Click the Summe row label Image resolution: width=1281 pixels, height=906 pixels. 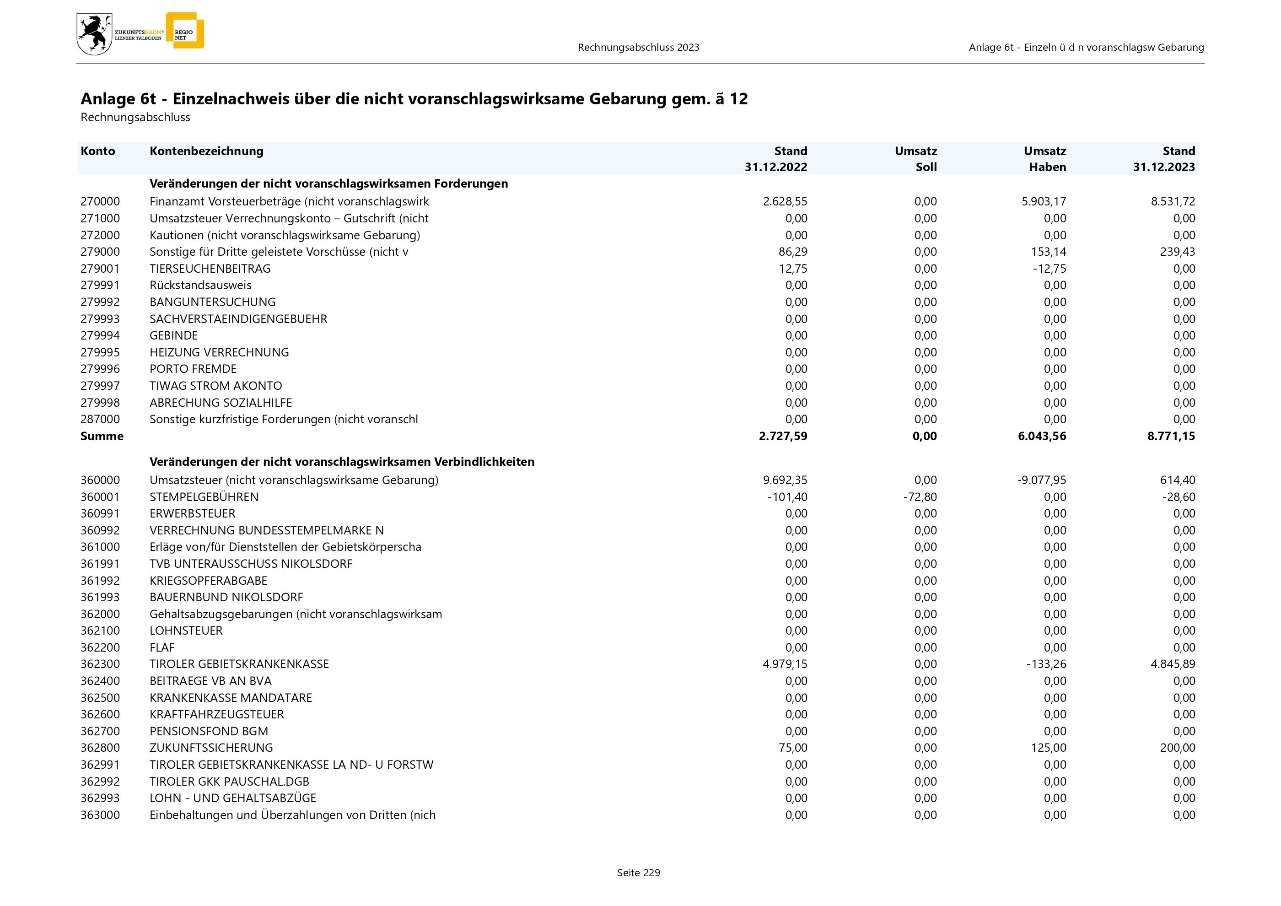(102, 436)
